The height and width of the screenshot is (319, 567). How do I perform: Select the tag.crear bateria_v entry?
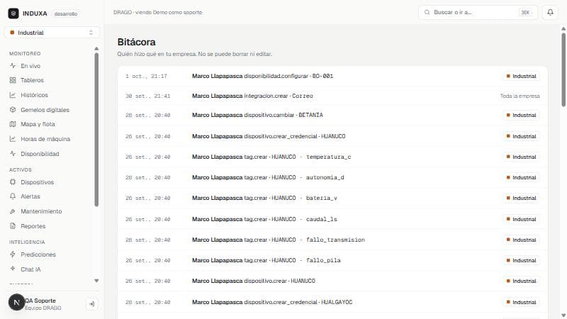[332, 198]
